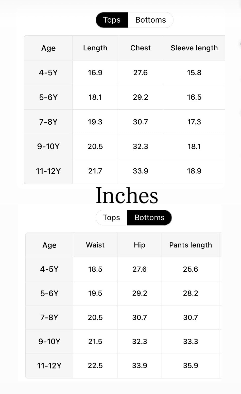Viewport: 241px width, 394px height.
Task: Click the Sleeve length column header
Action: pyautogui.click(x=194, y=48)
